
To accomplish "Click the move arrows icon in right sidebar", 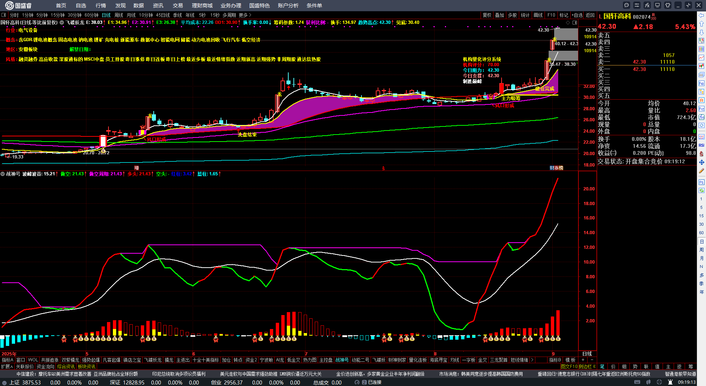I will [702, 162].
